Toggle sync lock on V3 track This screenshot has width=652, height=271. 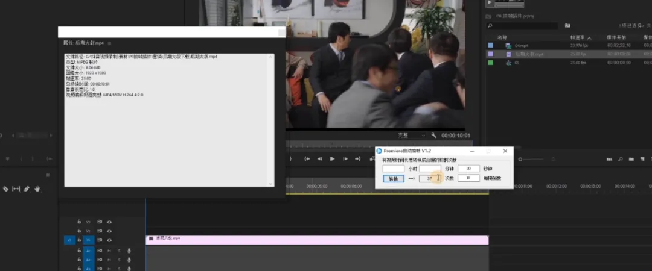click(x=100, y=222)
